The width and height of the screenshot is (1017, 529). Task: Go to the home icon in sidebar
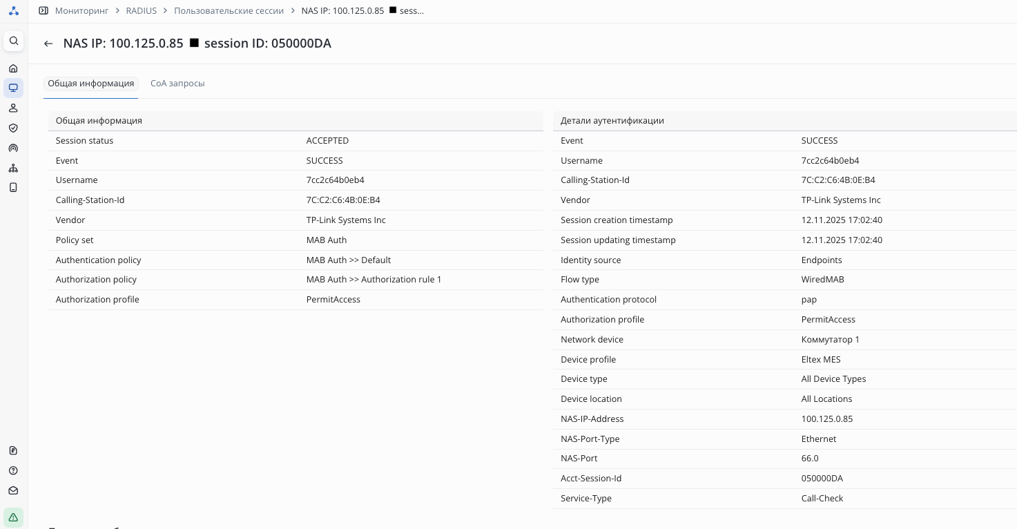(x=13, y=68)
